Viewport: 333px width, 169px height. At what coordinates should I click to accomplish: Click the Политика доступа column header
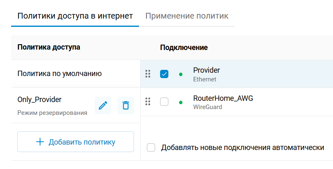pyautogui.click(x=49, y=47)
